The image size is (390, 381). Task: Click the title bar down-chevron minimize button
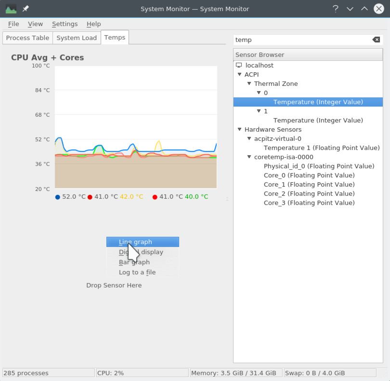tap(350, 9)
